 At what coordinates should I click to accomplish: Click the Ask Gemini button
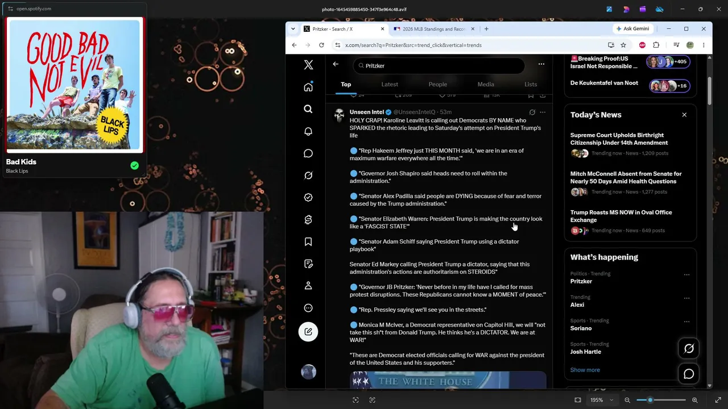click(632, 29)
